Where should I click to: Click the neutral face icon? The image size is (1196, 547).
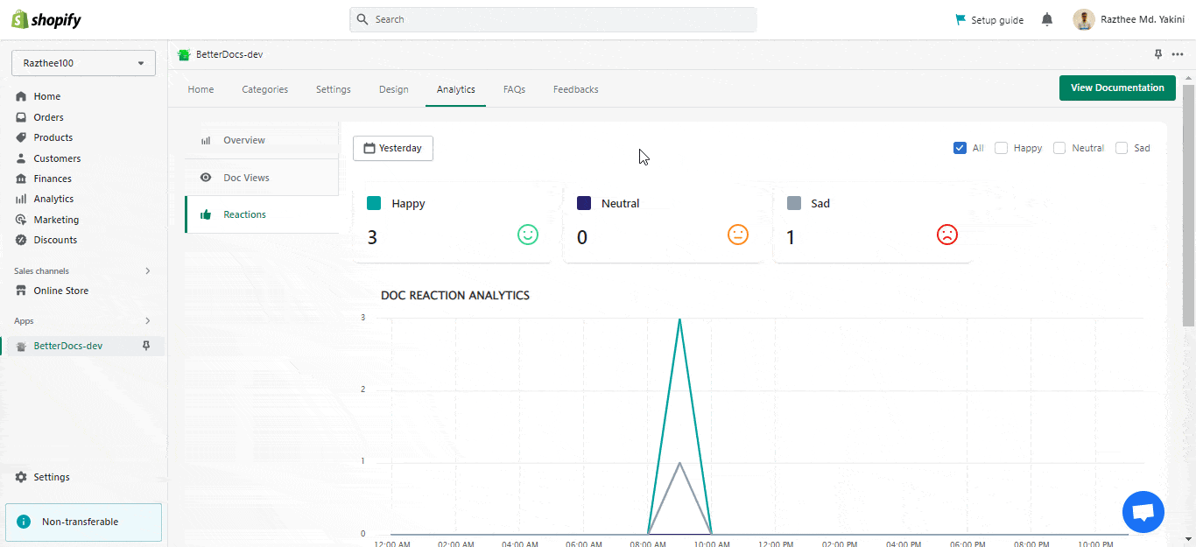[738, 235]
